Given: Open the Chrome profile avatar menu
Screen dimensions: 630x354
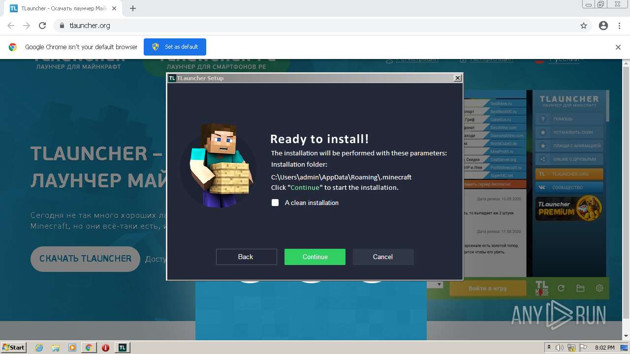Looking at the screenshot, I should 603,26.
